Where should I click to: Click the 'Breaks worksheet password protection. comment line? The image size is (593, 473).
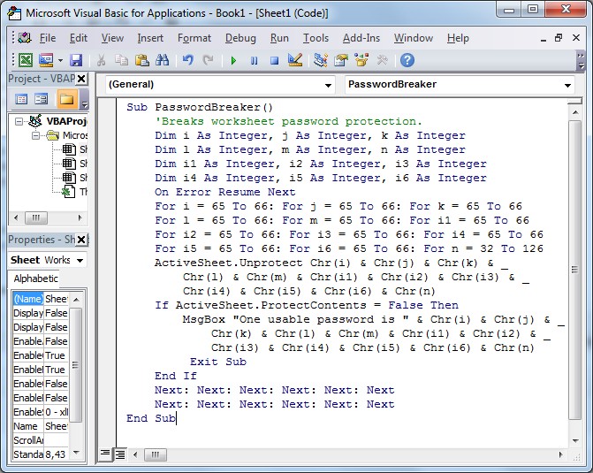pyautogui.click(x=288, y=121)
